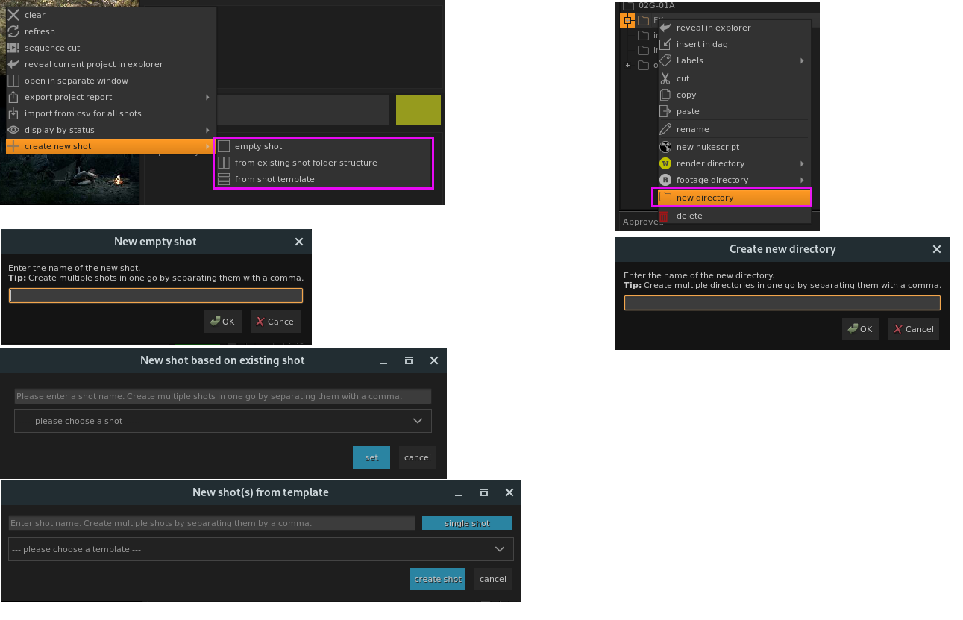Click the yellow render directory icon
The height and width of the screenshot is (620, 963).
pos(665,163)
